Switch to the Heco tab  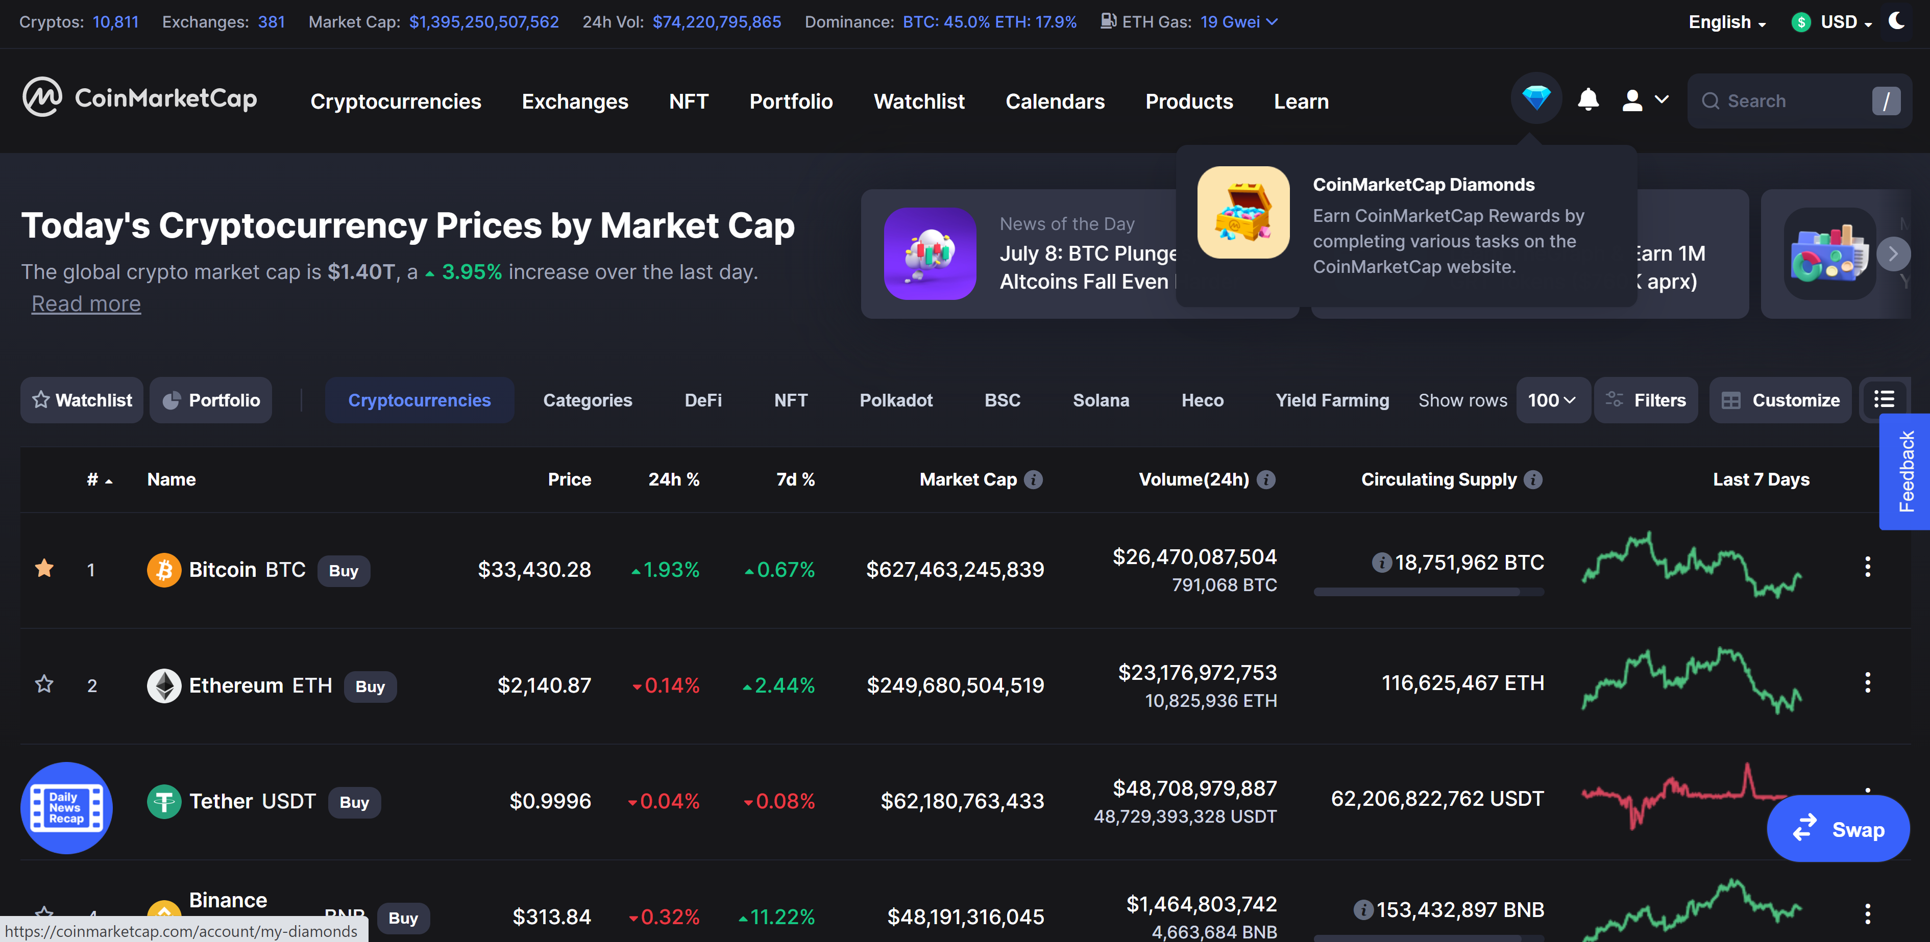1203,400
